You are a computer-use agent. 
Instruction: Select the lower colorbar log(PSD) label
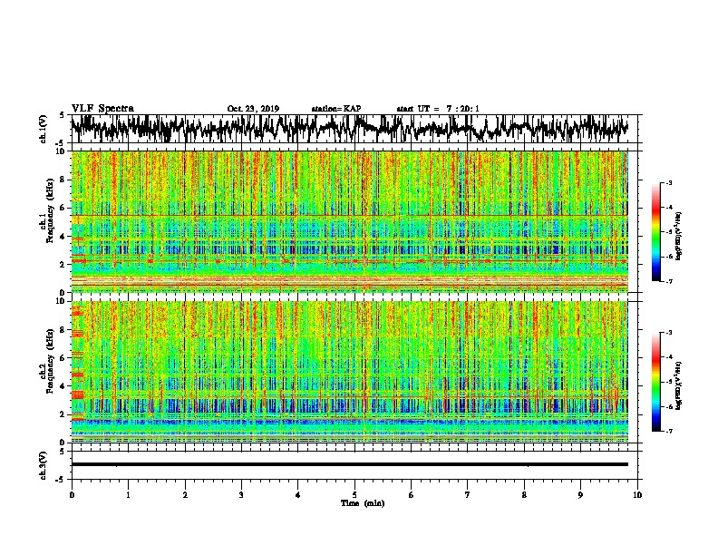coord(678,385)
